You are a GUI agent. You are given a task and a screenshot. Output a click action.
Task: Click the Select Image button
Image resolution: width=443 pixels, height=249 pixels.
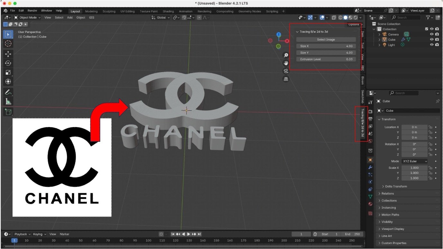pos(326,39)
